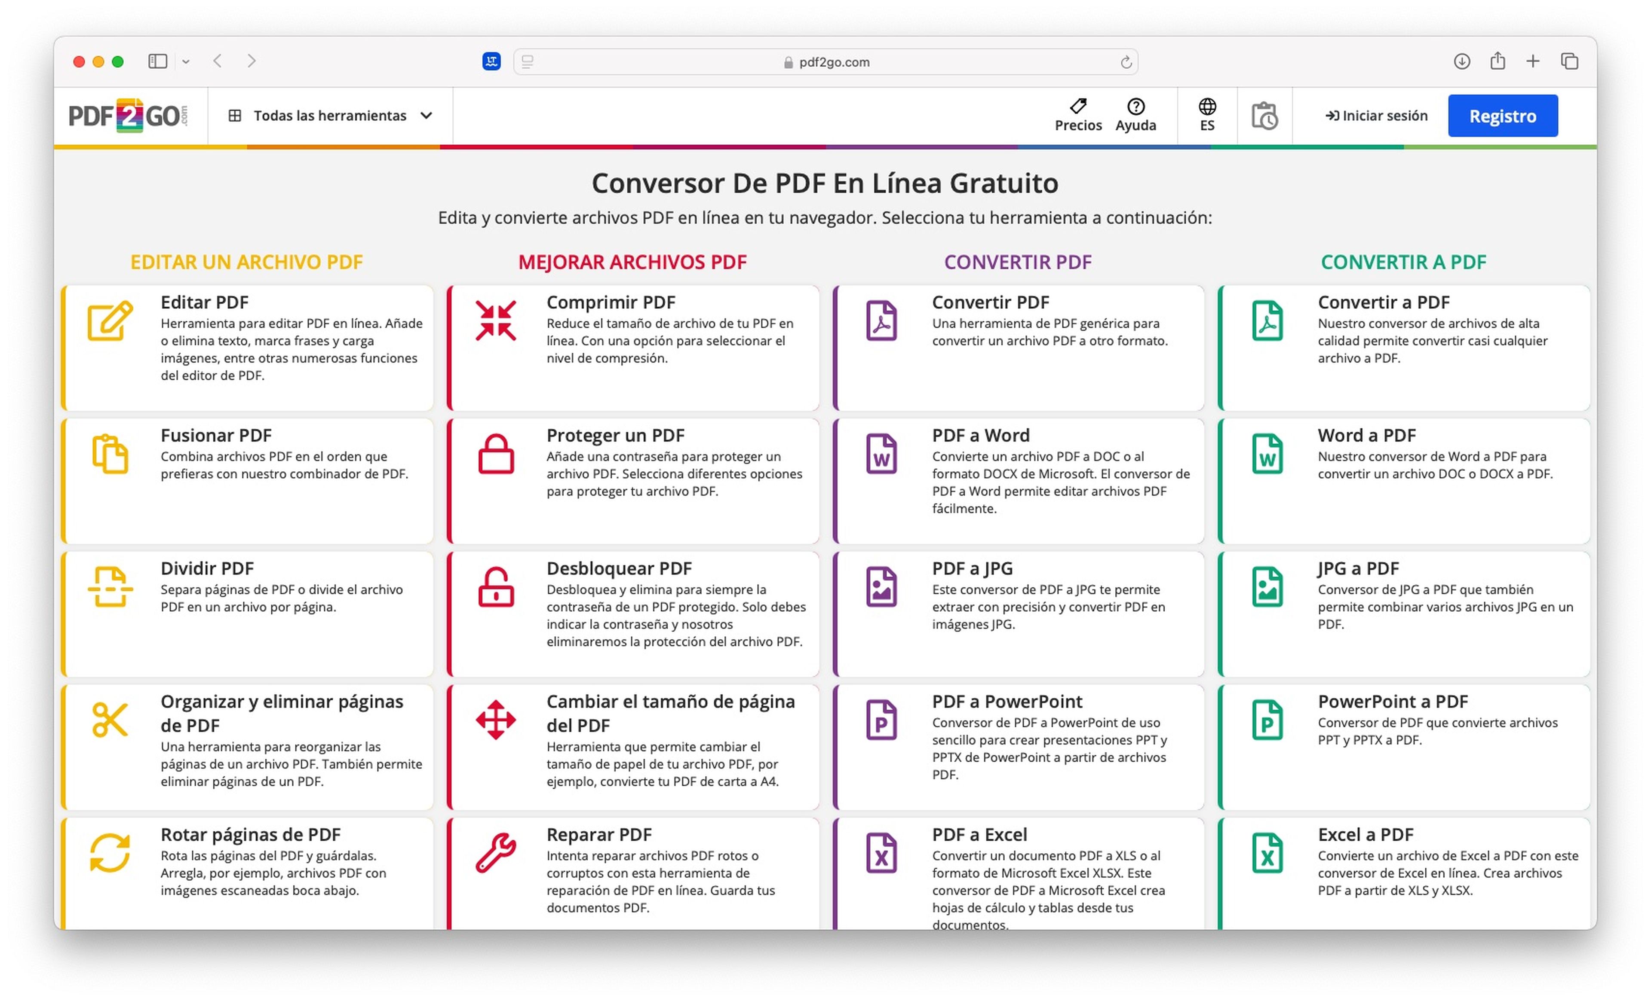Screen dimensions: 1651x1001
Task: Click the Dividir PDF split icon
Action: click(110, 587)
